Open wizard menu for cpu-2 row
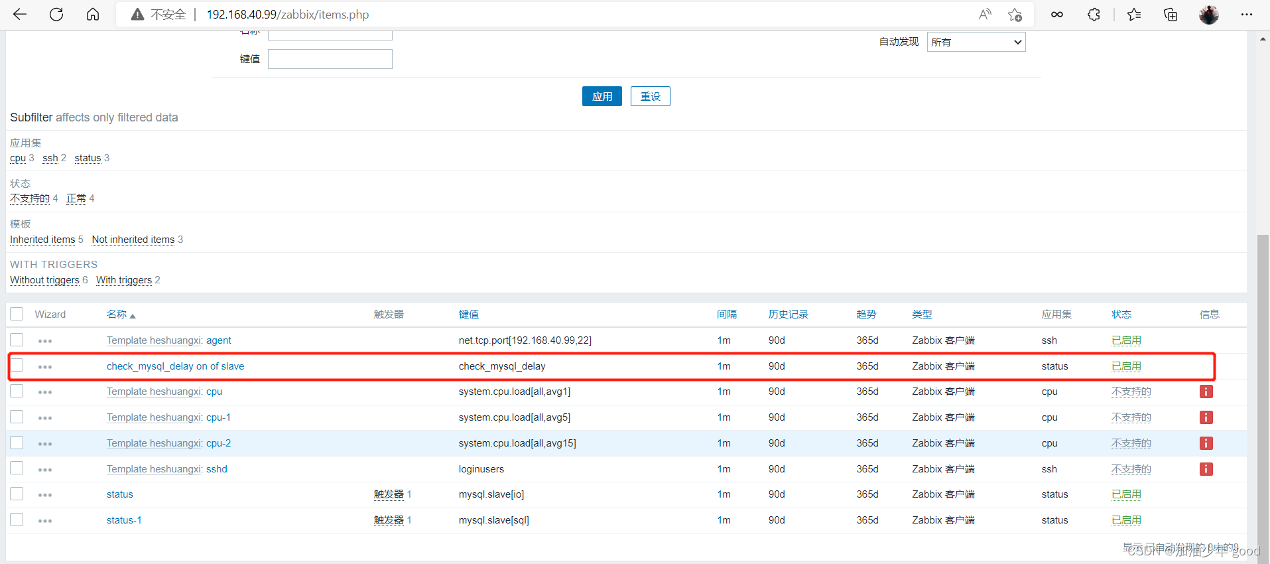 point(45,444)
